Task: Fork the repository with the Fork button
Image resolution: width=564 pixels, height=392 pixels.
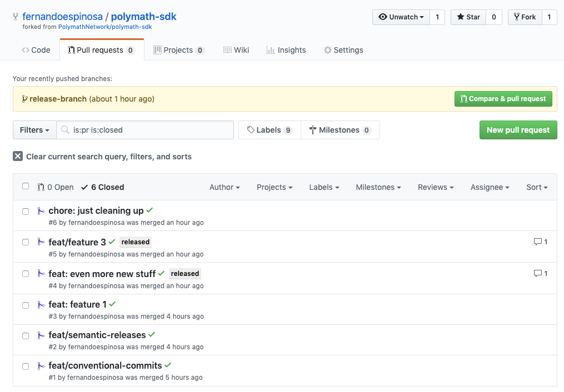Action: click(x=525, y=17)
